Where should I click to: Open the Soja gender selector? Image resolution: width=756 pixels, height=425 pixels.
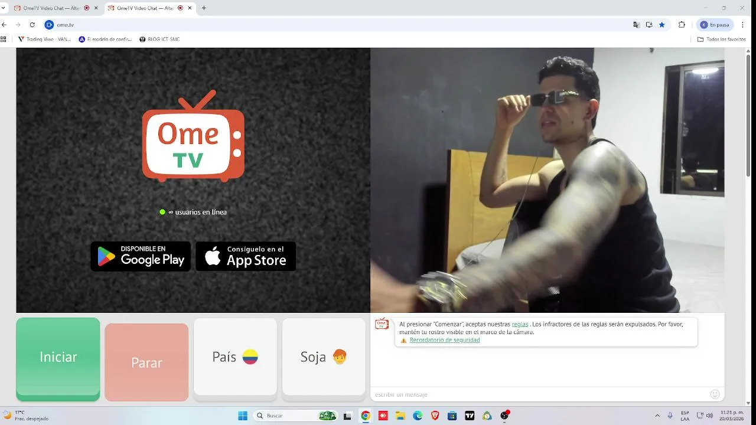324,357
